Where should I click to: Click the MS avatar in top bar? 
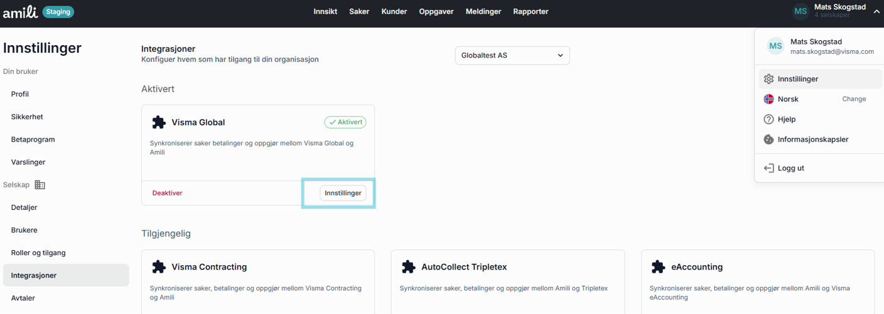(800, 11)
